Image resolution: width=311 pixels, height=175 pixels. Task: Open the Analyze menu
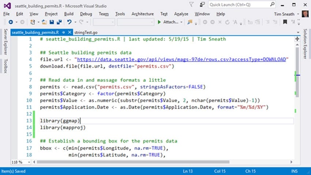tap(181, 14)
